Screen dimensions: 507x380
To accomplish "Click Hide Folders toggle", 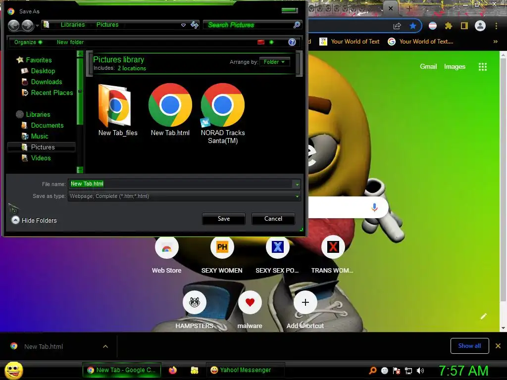I will click(34, 220).
